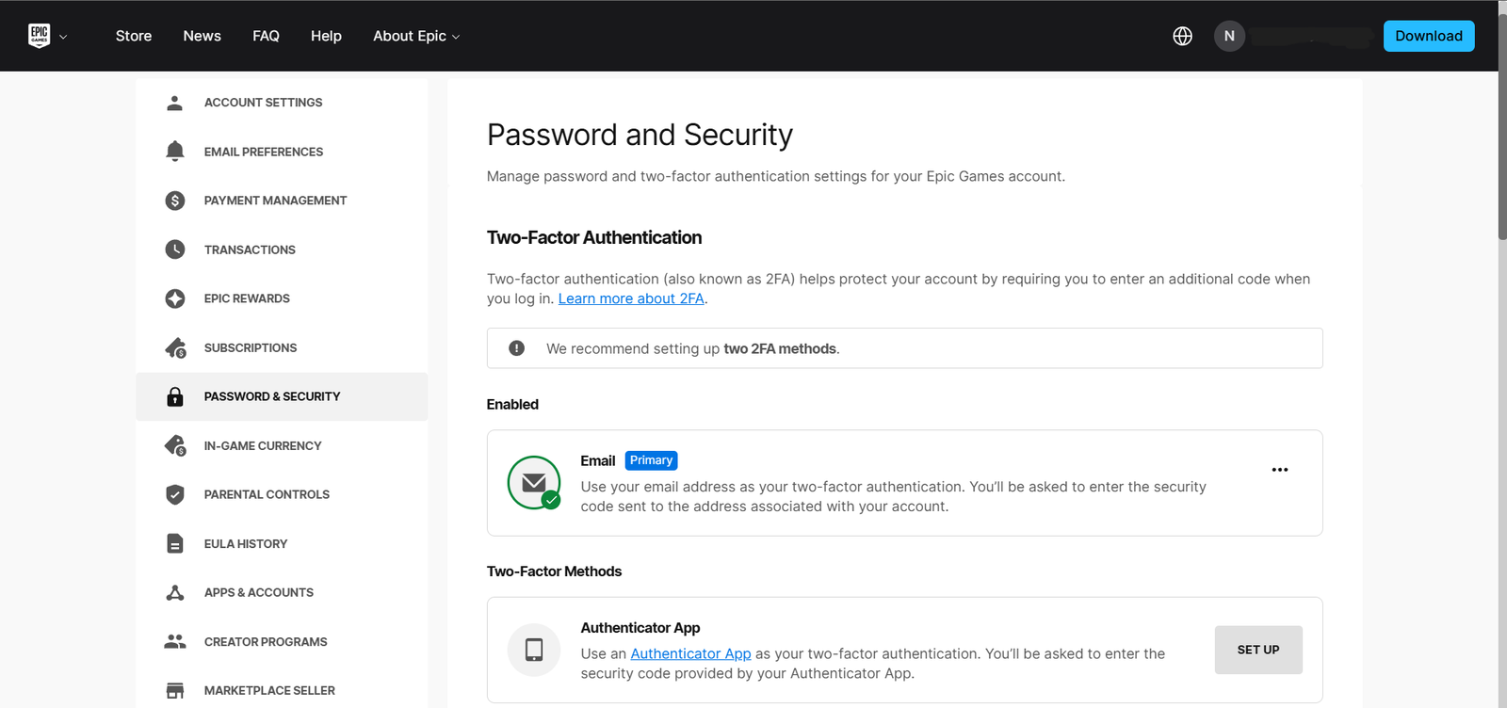Click the Account Settings person icon
The width and height of the screenshot is (1507, 708).
[174, 103]
